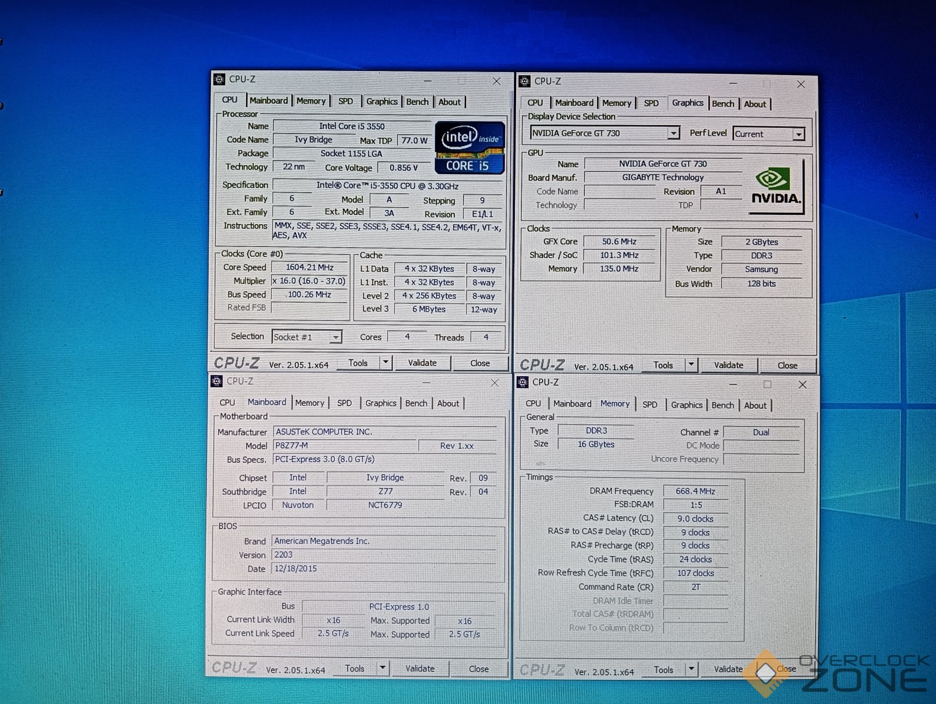Select CPU tab in the Graphics window
936x704 pixels.
pos(535,103)
